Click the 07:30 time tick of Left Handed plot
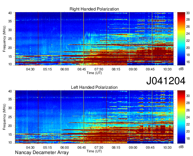The image size is (193, 156). click(x=99, y=148)
